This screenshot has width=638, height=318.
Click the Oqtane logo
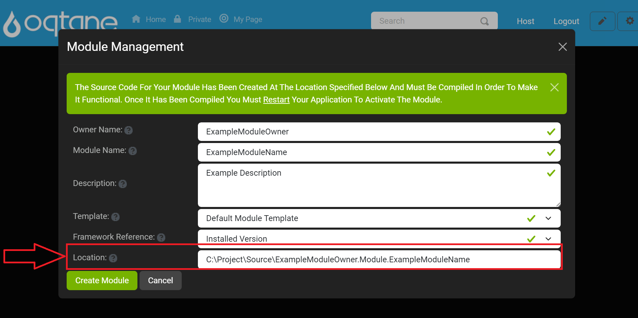pyautogui.click(x=60, y=24)
